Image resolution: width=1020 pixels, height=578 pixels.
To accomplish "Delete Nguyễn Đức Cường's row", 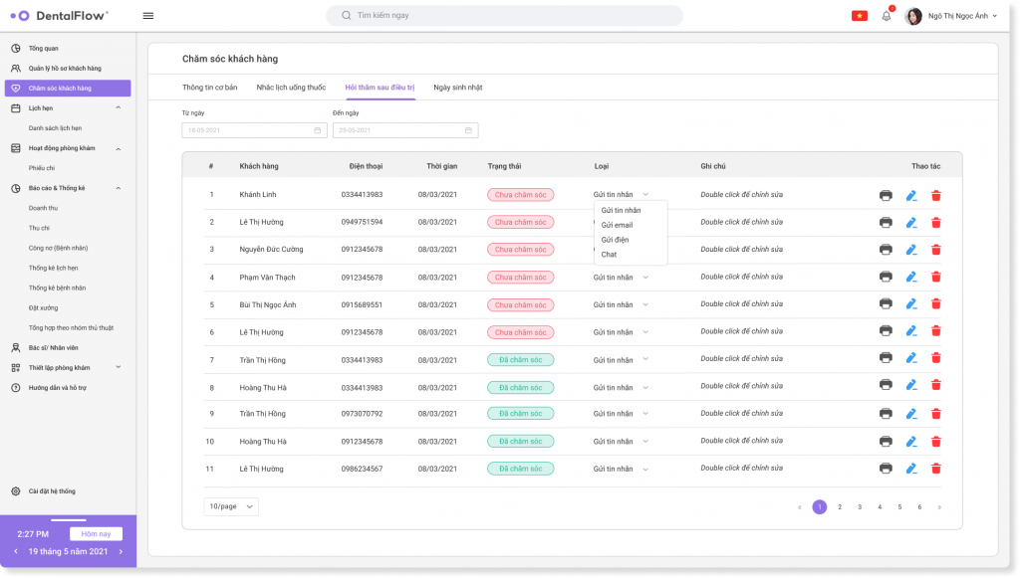I will pyautogui.click(x=936, y=250).
